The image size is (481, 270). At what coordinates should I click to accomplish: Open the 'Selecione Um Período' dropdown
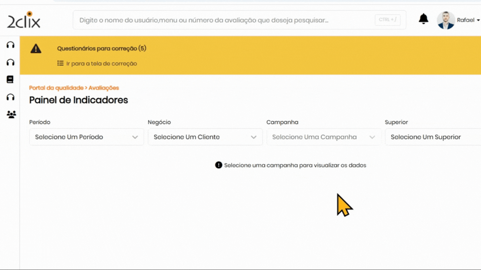(86, 137)
